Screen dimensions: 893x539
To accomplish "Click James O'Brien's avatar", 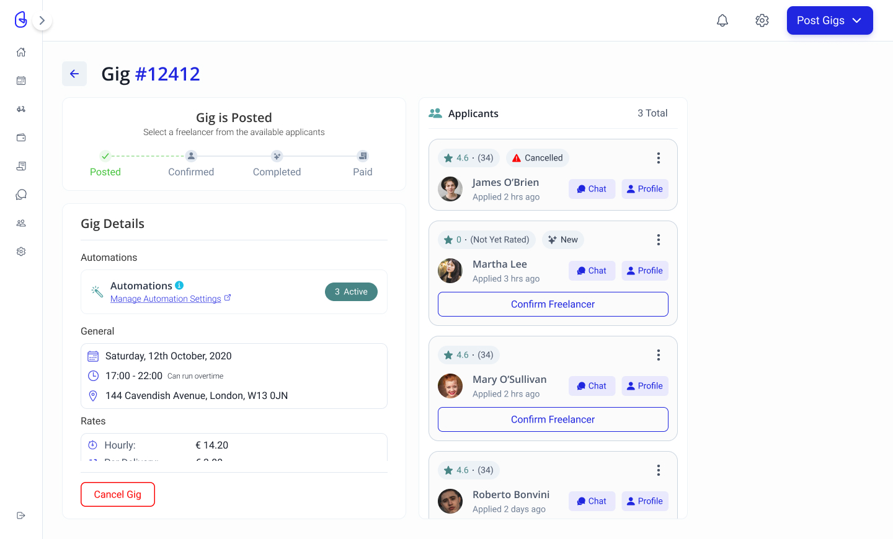I will (450, 189).
